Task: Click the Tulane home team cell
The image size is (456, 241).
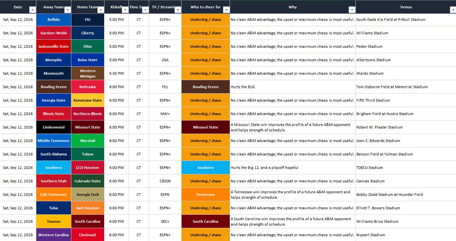Action: 87,154
